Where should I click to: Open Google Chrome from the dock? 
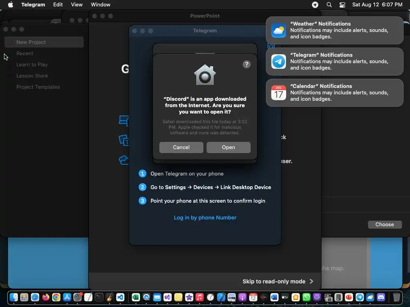pyautogui.click(x=56, y=297)
